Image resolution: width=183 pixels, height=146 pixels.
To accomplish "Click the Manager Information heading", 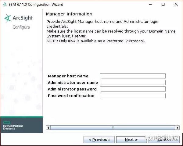I will coord(69,14).
